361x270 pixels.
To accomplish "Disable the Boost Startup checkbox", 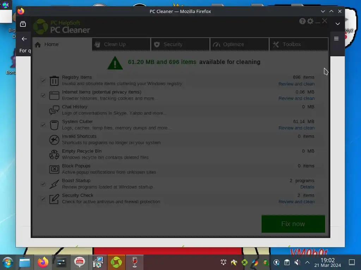I will [43, 184].
